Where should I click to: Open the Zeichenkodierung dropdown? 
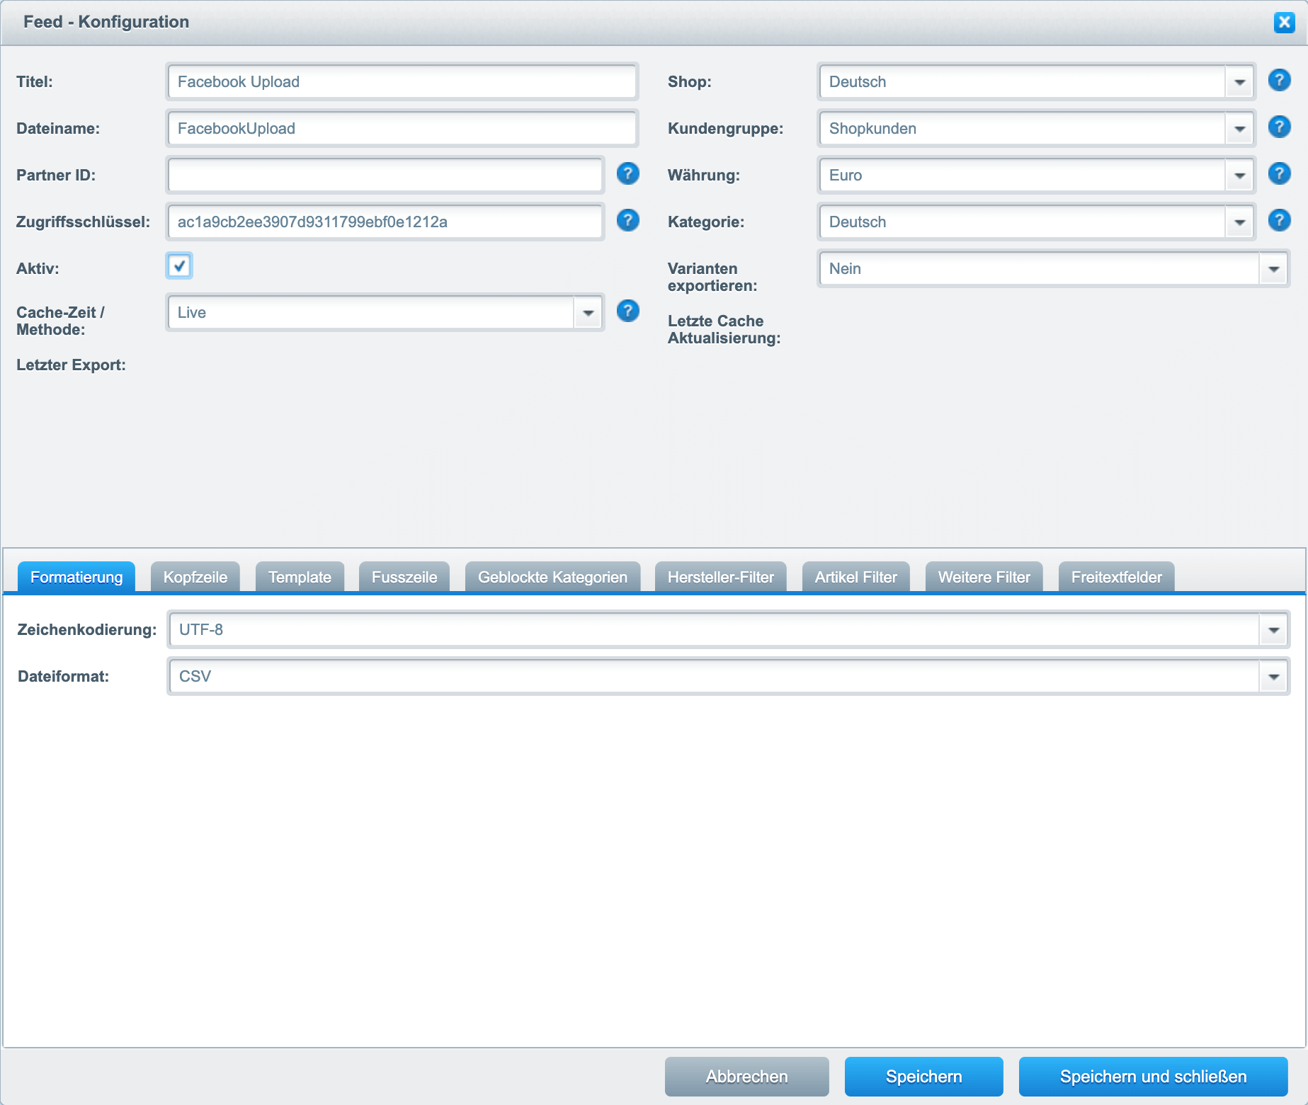(x=1273, y=630)
